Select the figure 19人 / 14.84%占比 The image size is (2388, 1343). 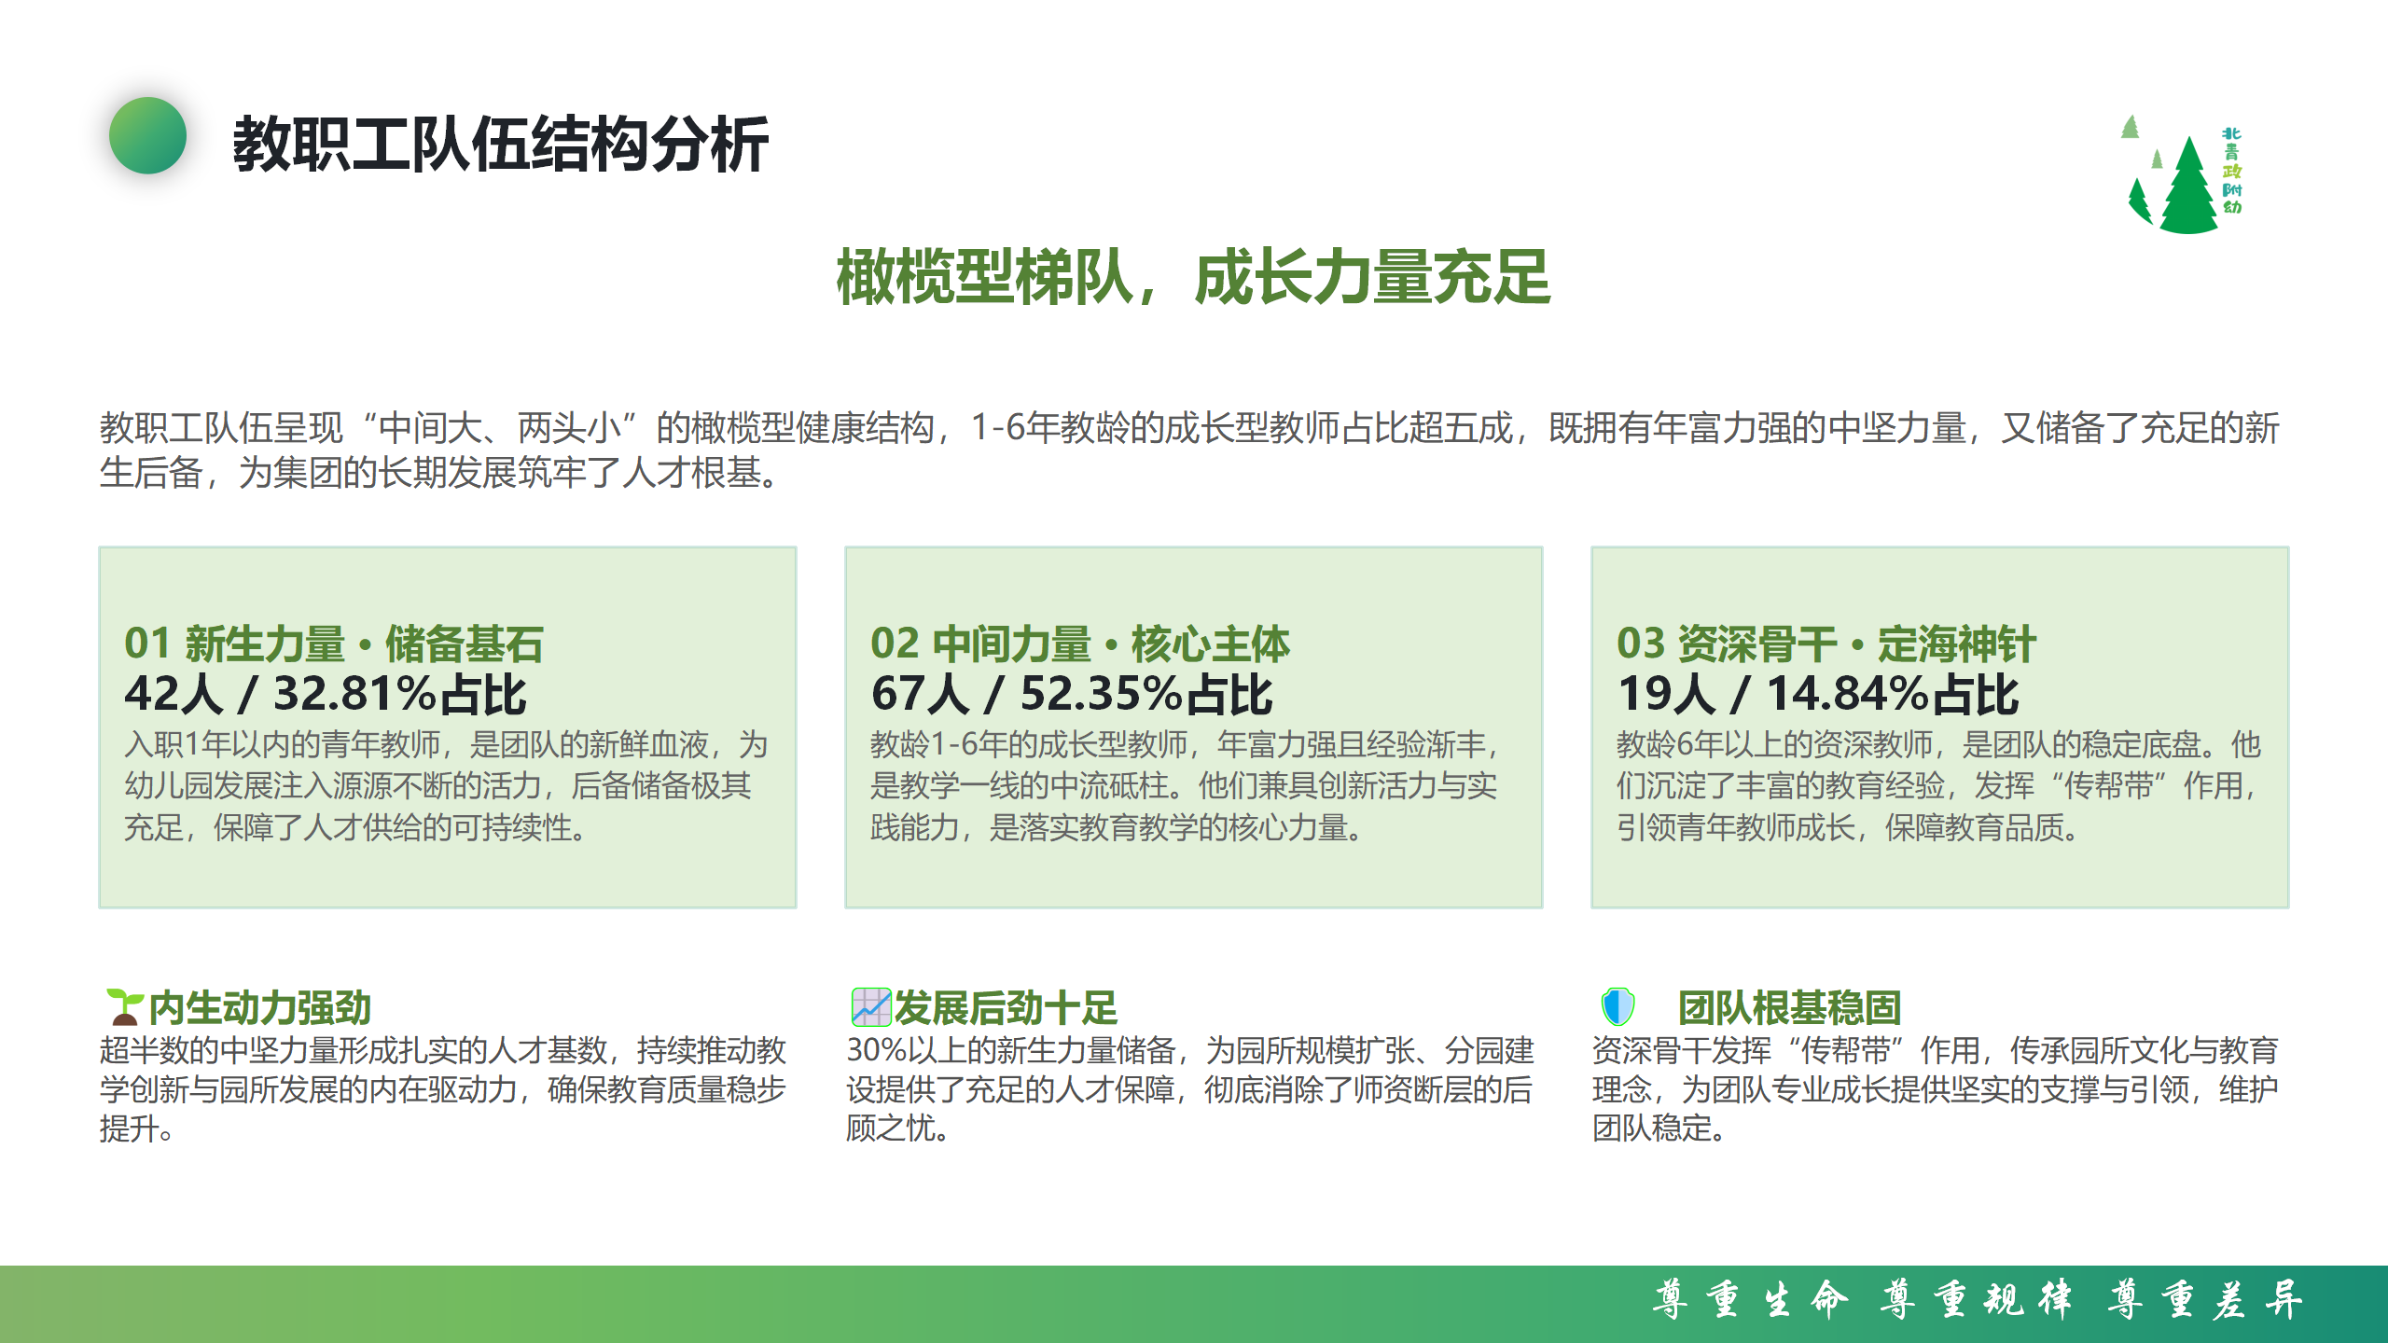tap(1818, 694)
